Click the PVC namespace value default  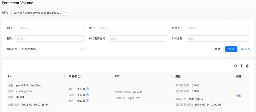[x=138, y=92]
